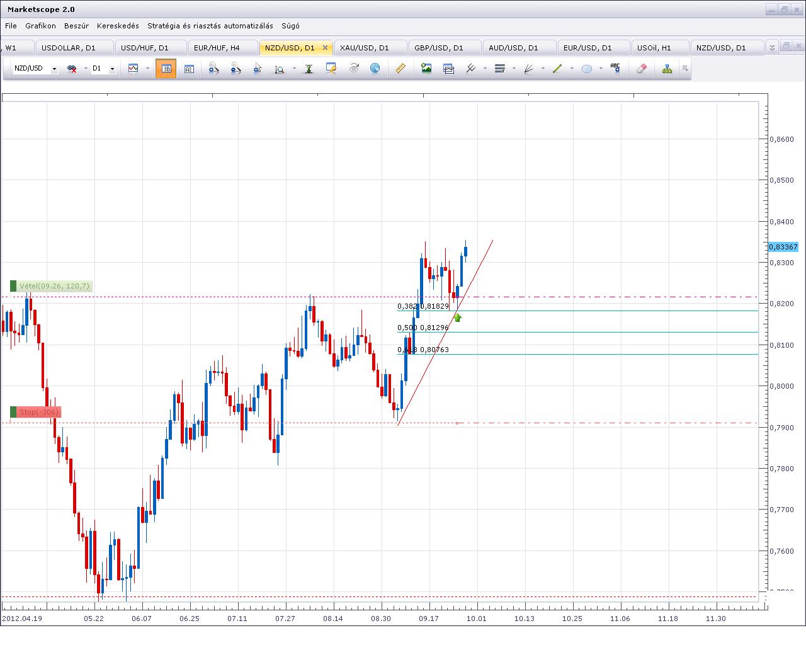Expand arrow next to chain-link icon
Screen dimensions: 806x645
pos(85,69)
